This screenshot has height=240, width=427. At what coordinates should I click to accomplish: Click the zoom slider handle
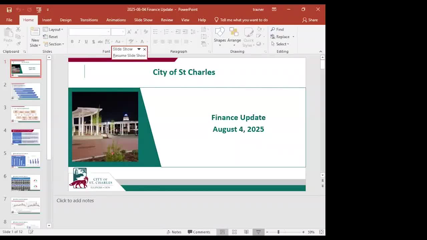coord(278,232)
